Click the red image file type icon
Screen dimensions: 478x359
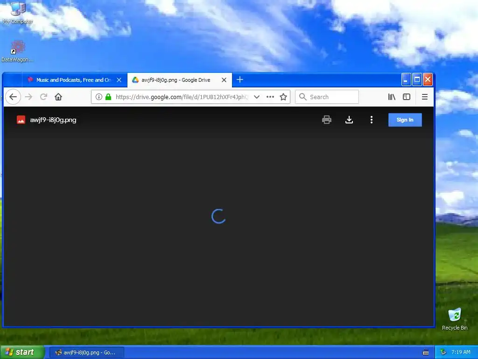pyautogui.click(x=21, y=120)
